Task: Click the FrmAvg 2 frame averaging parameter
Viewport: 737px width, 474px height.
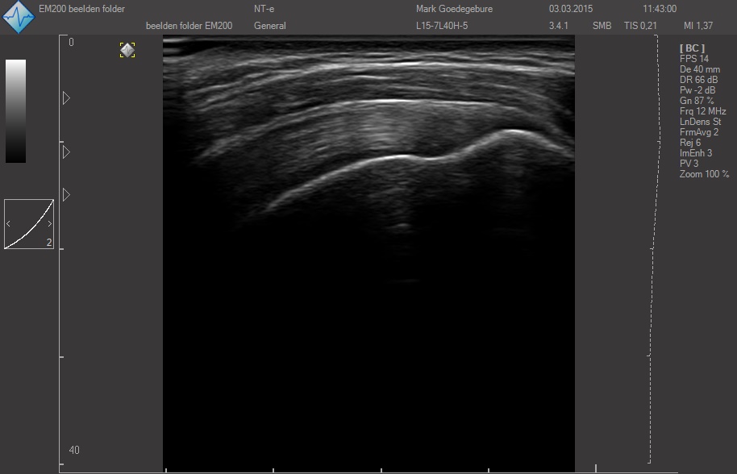Action: coord(699,132)
